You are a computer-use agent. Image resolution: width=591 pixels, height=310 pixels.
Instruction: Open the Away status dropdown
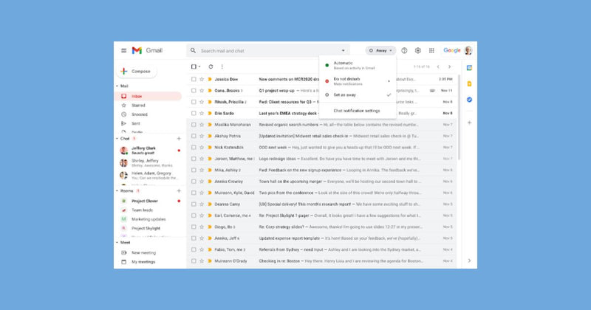coord(380,50)
